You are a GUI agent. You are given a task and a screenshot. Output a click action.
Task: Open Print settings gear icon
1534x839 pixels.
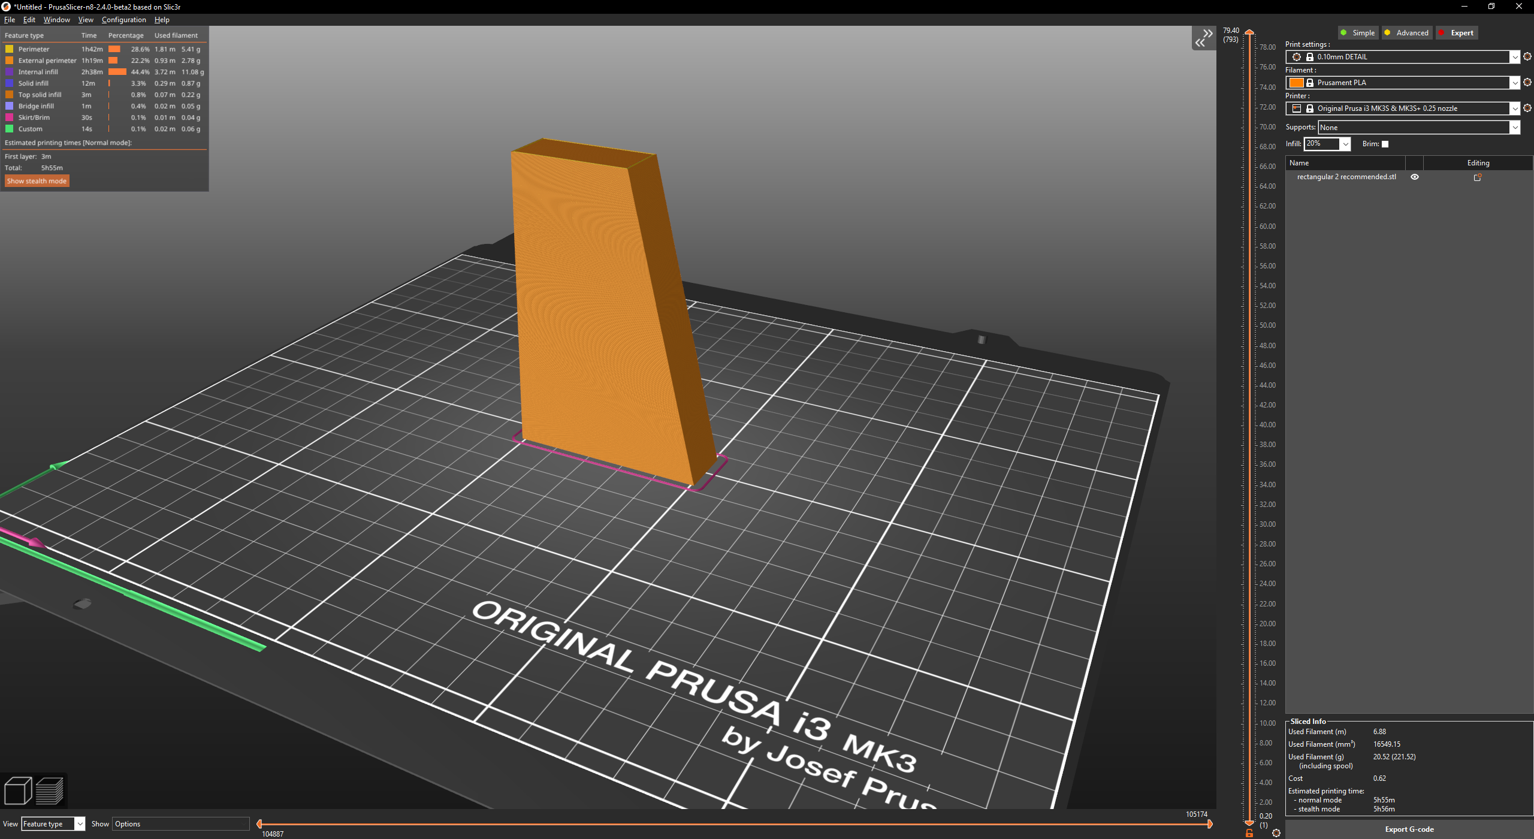pos(1527,57)
